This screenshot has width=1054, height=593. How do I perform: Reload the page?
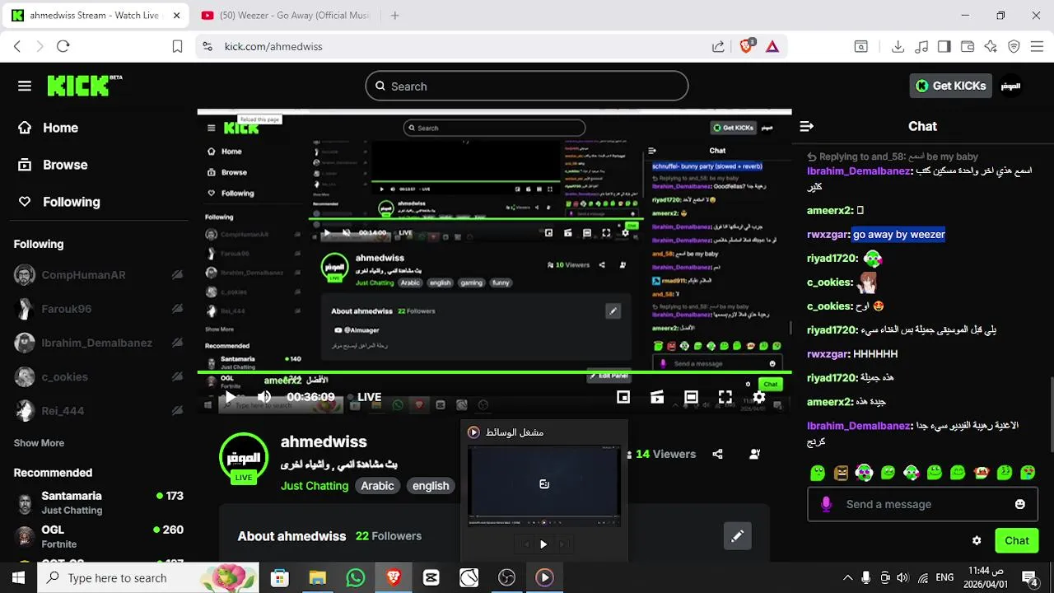[63, 47]
